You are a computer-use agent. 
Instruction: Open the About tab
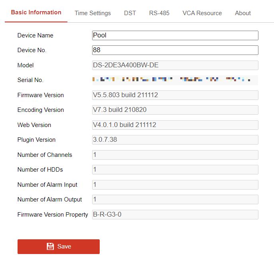(x=242, y=13)
